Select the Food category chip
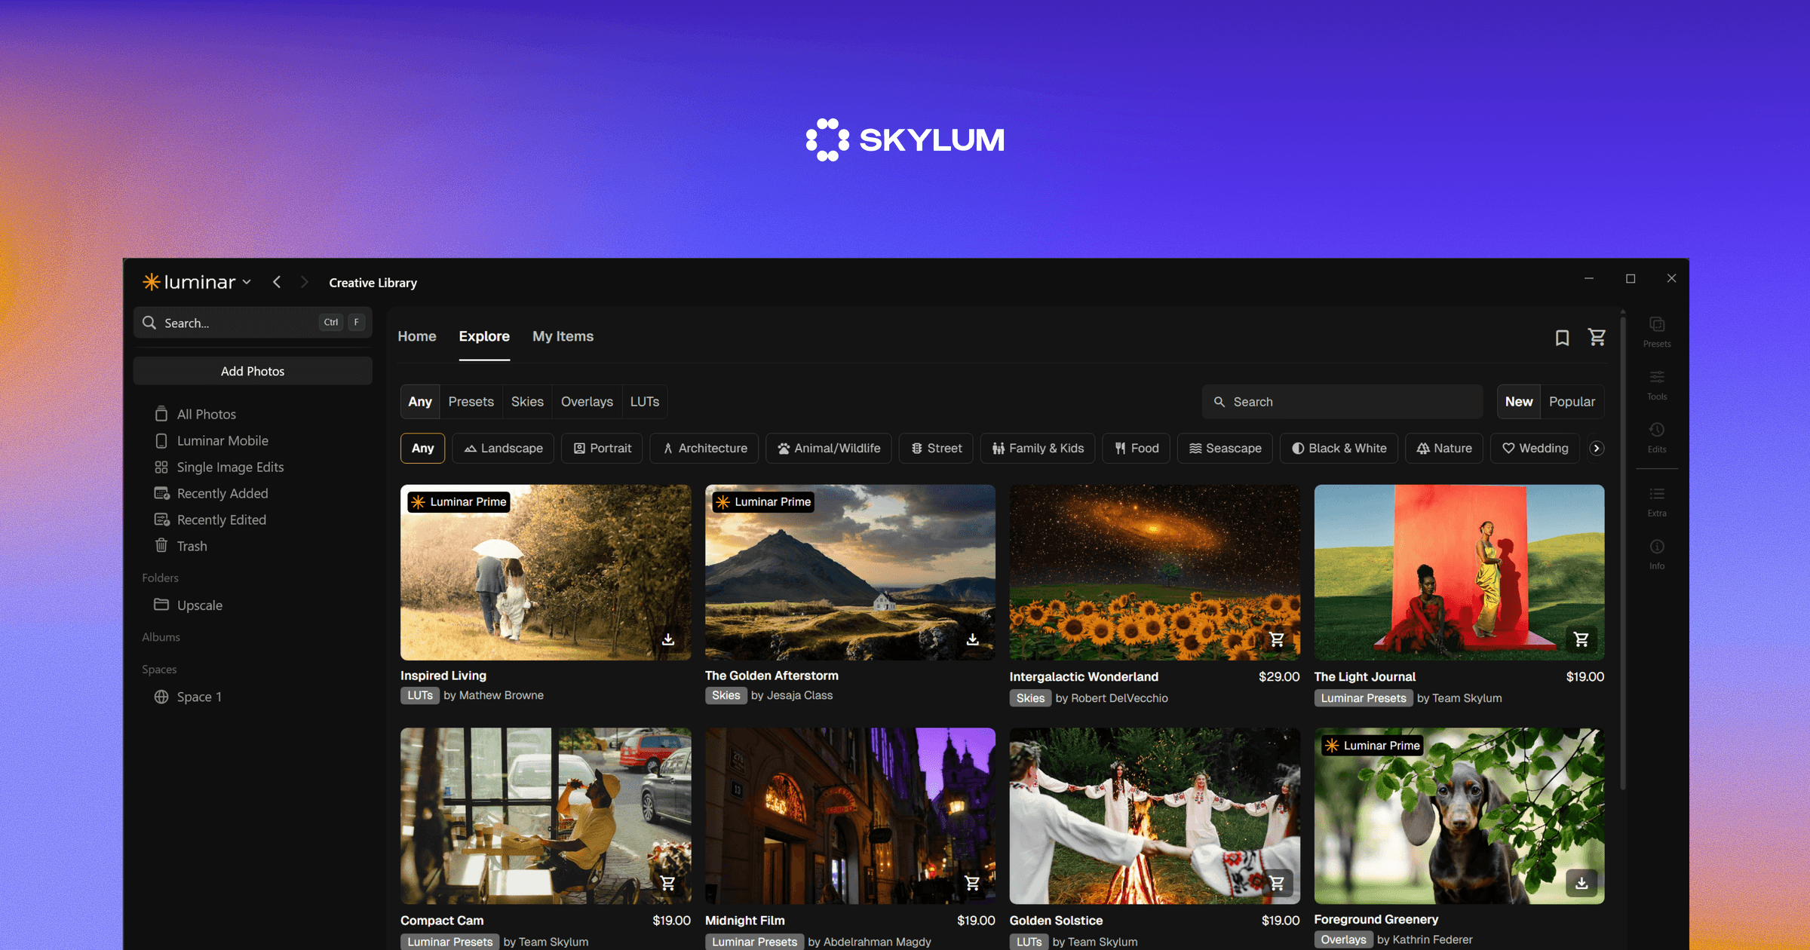The width and height of the screenshot is (1810, 950). tap(1137, 448)
